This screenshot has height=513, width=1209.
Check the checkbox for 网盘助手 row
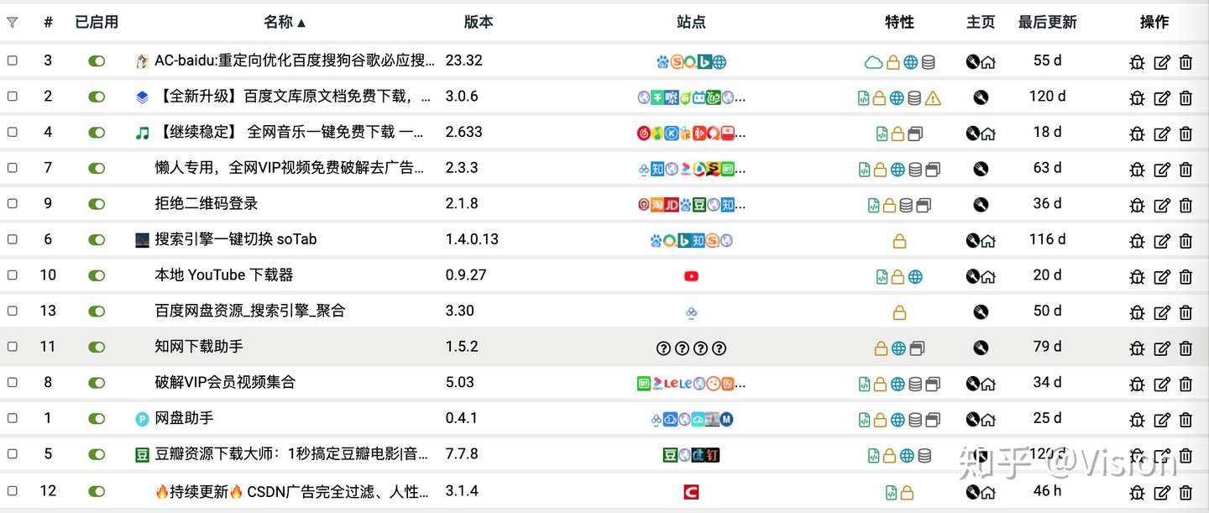tap(13, 417)
